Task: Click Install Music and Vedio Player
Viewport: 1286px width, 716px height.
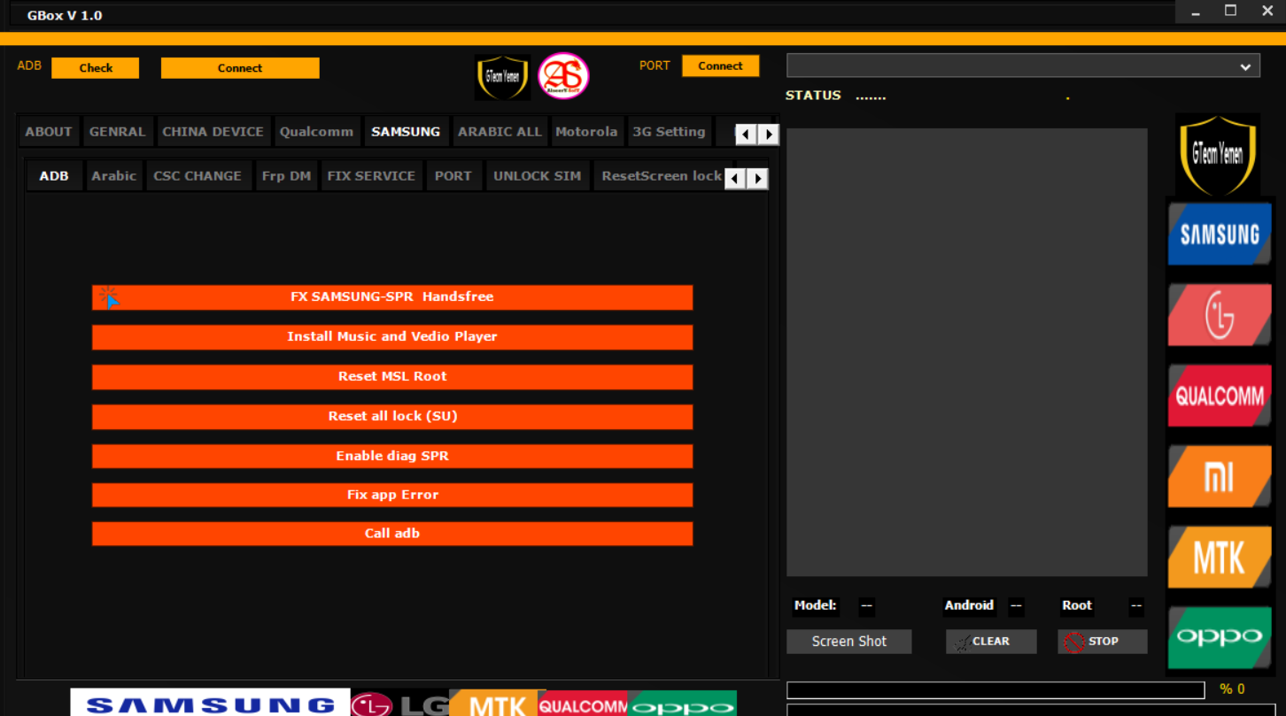Action: (392, 337)
